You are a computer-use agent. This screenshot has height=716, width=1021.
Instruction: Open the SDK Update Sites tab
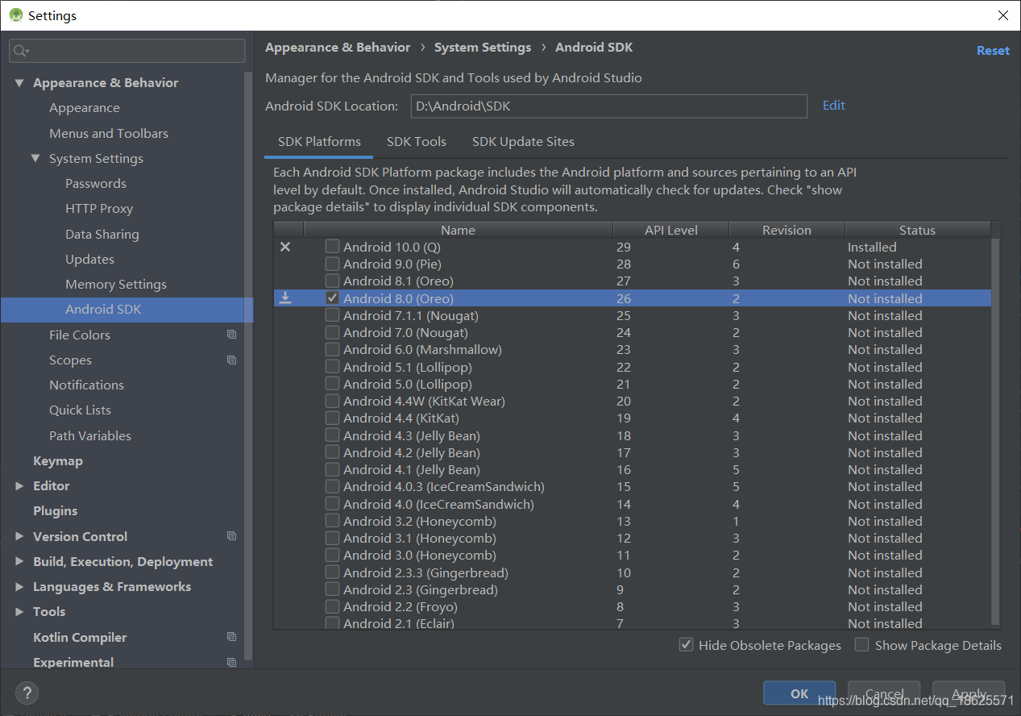pos(523,142)
